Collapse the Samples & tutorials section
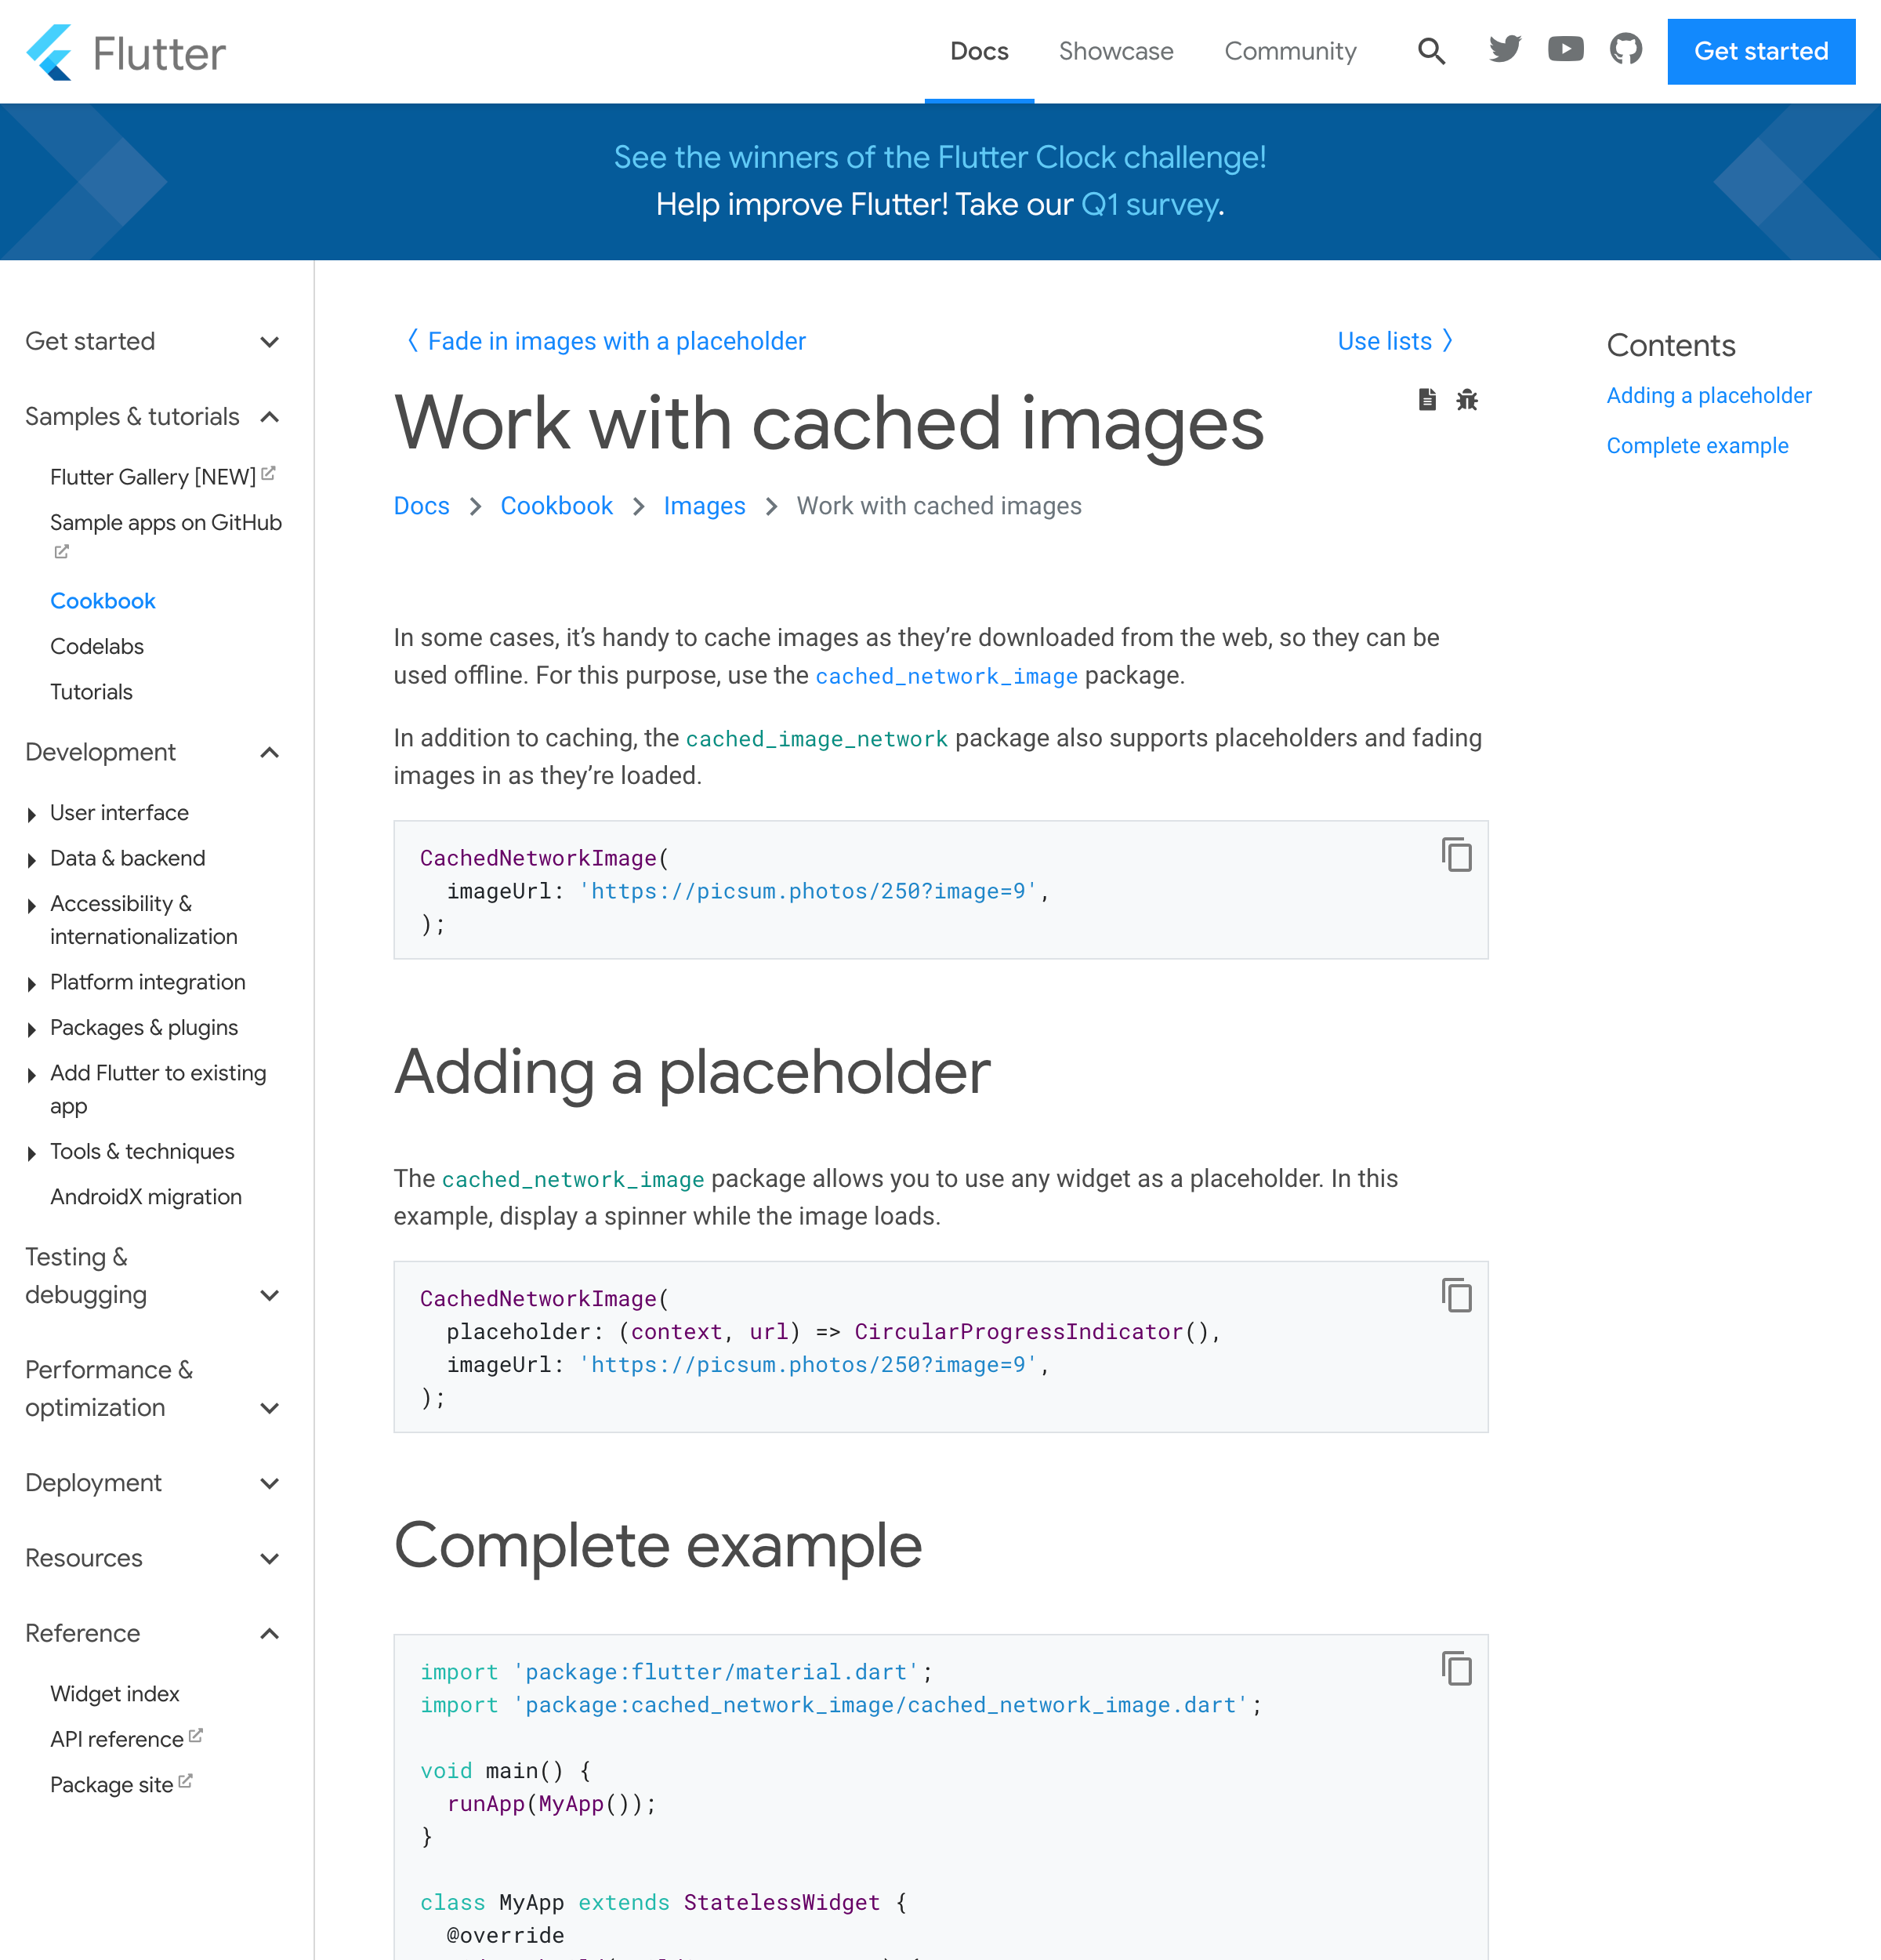This screenshot has width=1881, height=1960. pyautogui.click(x=271, y=416)
